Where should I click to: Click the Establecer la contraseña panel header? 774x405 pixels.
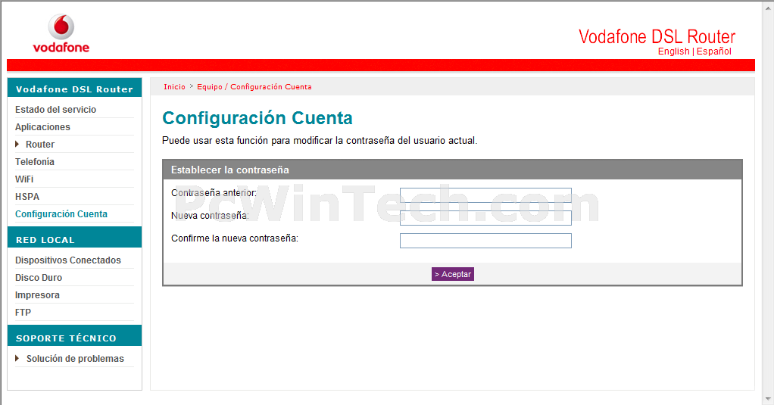[452, 170]
